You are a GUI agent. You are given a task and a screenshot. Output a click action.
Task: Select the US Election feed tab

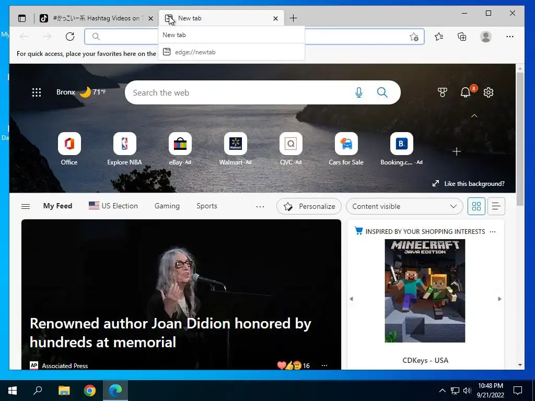coord(113,206)
